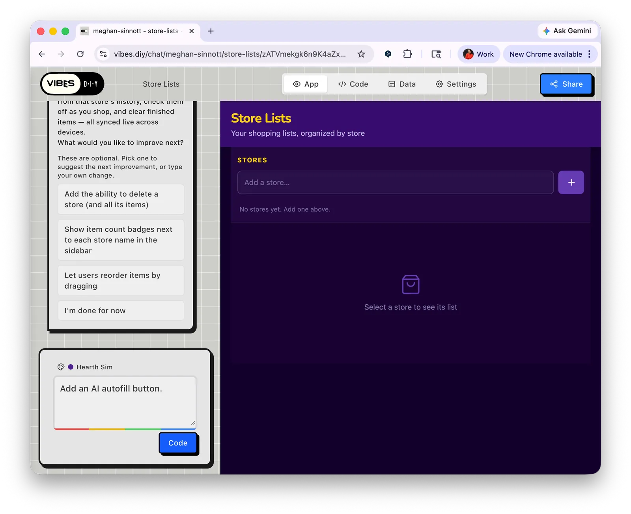Open the hexagon browser extension icon
Viewport: 631px width, 514px height.
point(388,54)
